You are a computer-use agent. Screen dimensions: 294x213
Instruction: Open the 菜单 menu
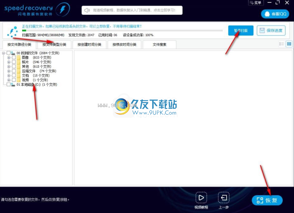pyautogui.click(x=256, y=3)
